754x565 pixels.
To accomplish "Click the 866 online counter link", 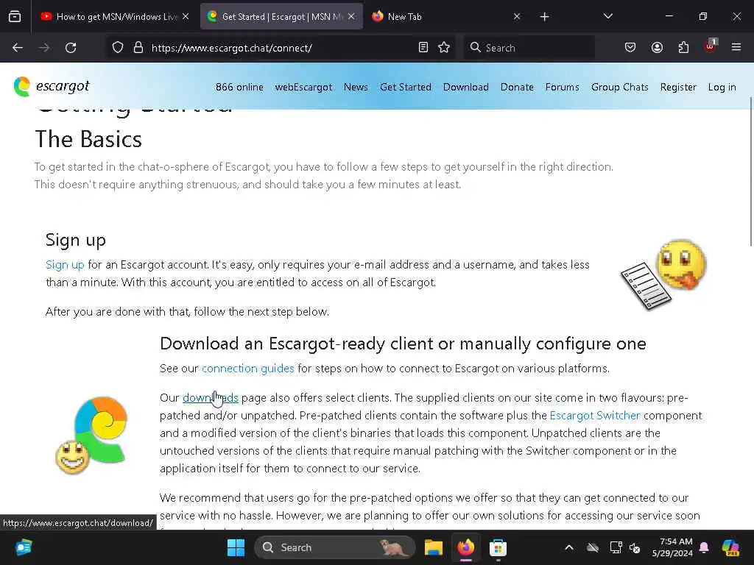I will [x=239, y=87].
